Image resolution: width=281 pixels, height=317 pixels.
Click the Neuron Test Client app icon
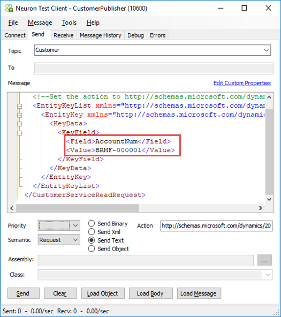[9, 8]
